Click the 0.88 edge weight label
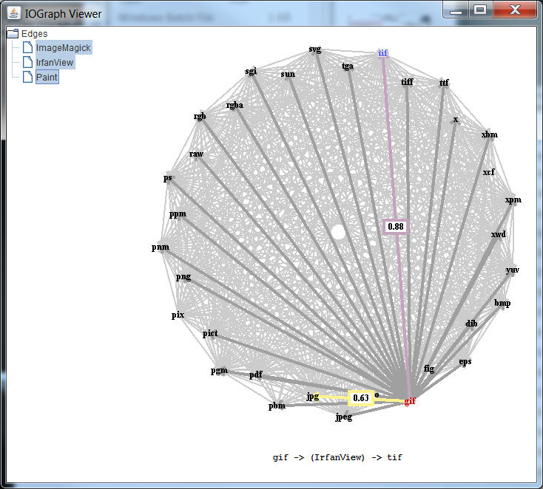This screenshot has width=543, height=489. pos(396,227)
